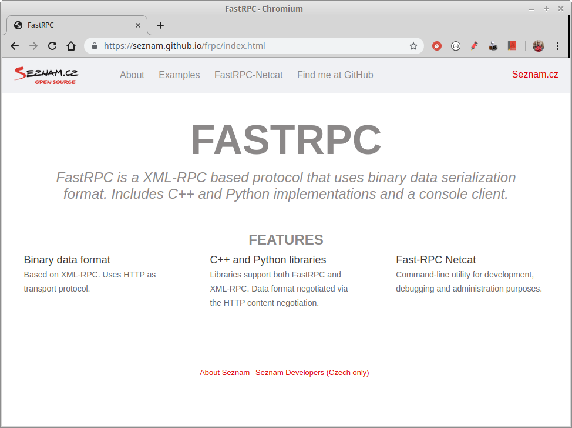Open the red circular blocker extension icon

(x=437, y=46)
